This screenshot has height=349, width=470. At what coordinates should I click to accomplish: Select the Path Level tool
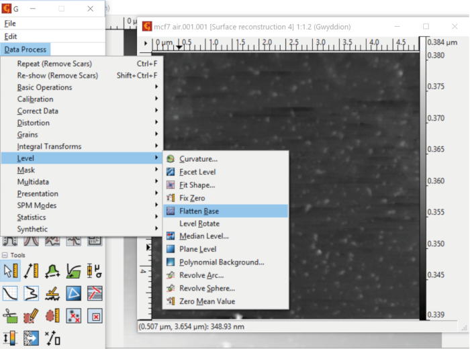pyautogui.click(x=95, y=293)
